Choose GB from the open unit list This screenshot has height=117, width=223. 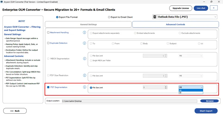191,93
